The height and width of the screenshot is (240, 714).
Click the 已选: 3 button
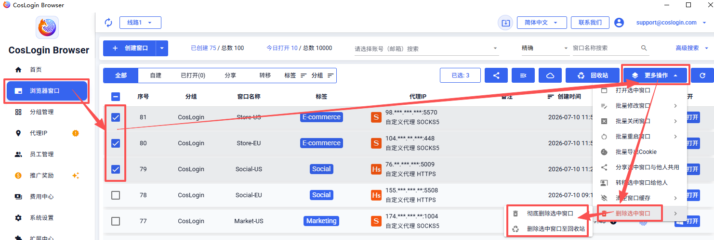click(x=460, y=76)
